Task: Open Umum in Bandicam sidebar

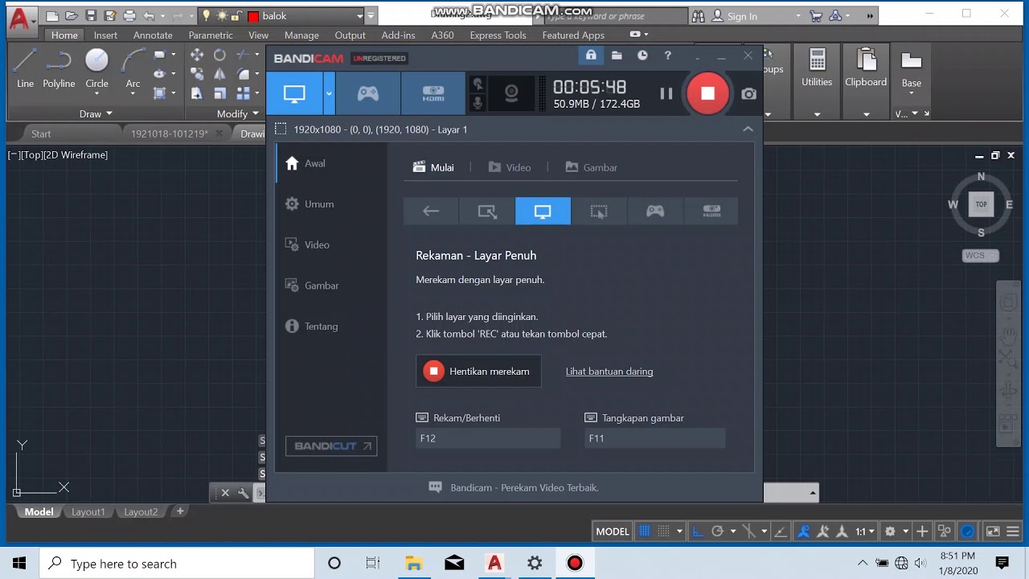Action: coord(319,204)
